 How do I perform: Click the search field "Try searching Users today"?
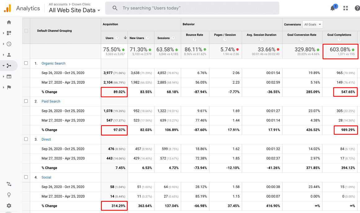[x=192, y=8]
